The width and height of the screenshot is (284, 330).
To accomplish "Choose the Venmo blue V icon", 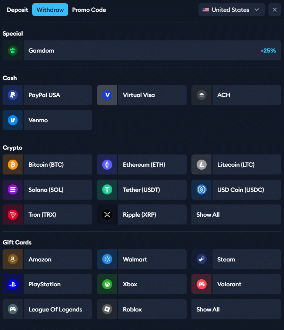I will click(x=13, y=120).
